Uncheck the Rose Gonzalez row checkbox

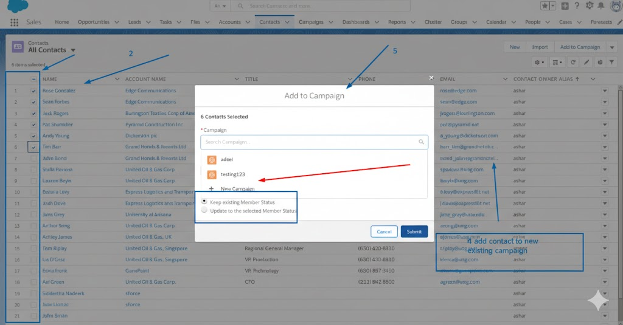point(33,91)
